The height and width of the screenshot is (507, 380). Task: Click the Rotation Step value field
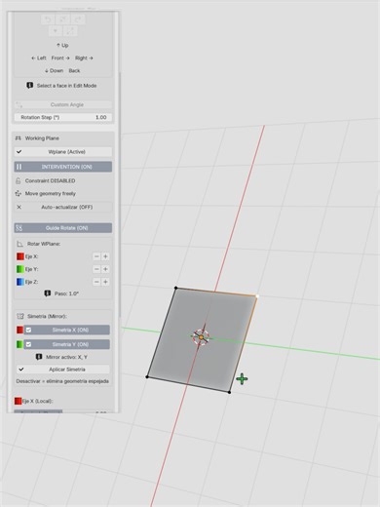point(63,117)
